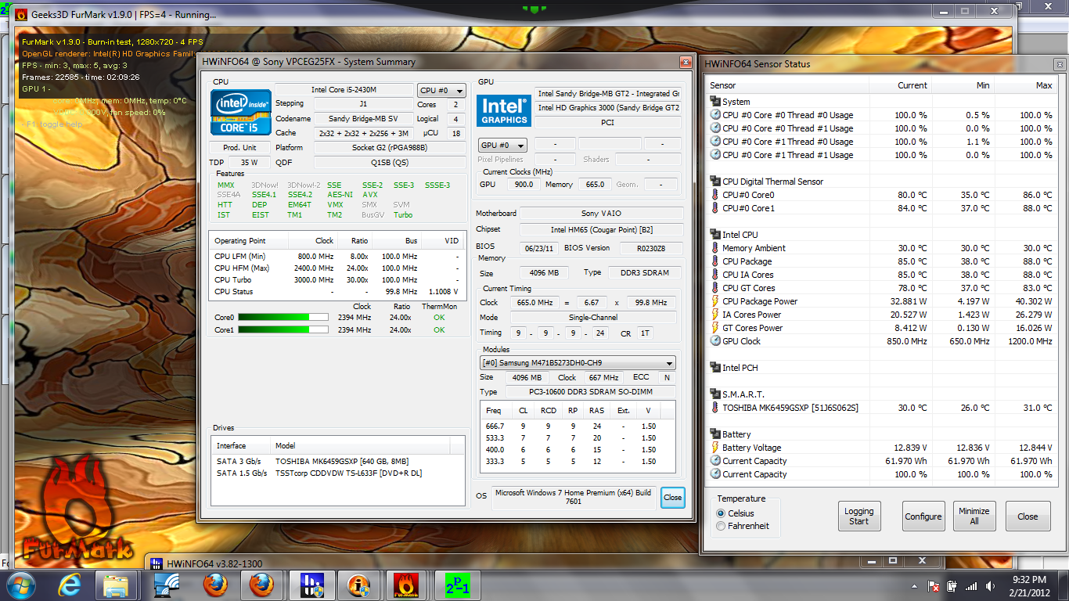
Task: Click the CPU GT Cores sensor row
Action: click(881, 288)
